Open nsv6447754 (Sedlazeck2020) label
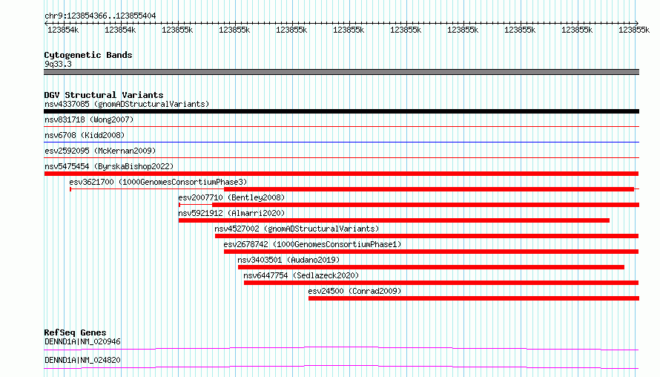660x377 pixels. pos(301,275)
